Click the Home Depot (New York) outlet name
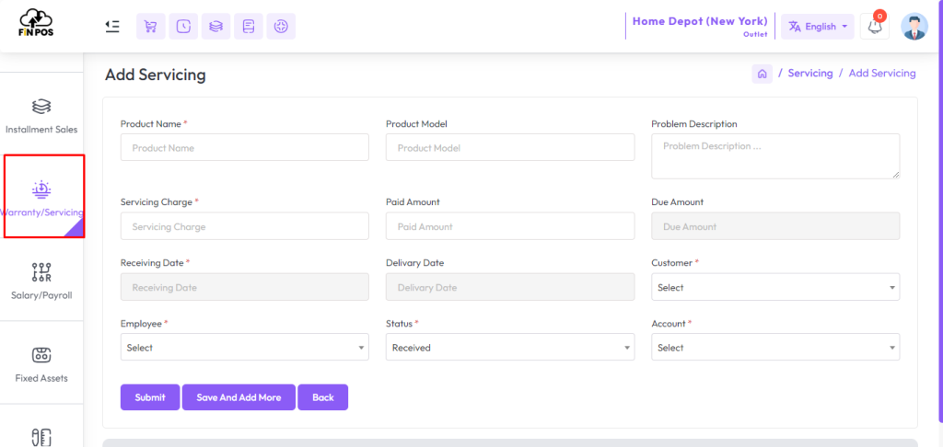 pyautogui.click(x=700, y=22)
